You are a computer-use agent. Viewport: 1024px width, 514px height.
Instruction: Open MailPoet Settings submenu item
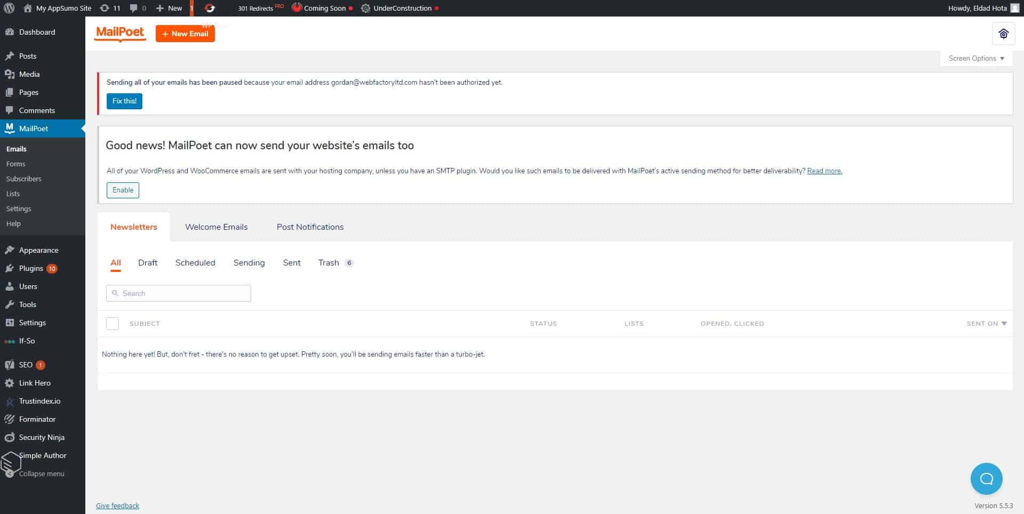point(19,208)
